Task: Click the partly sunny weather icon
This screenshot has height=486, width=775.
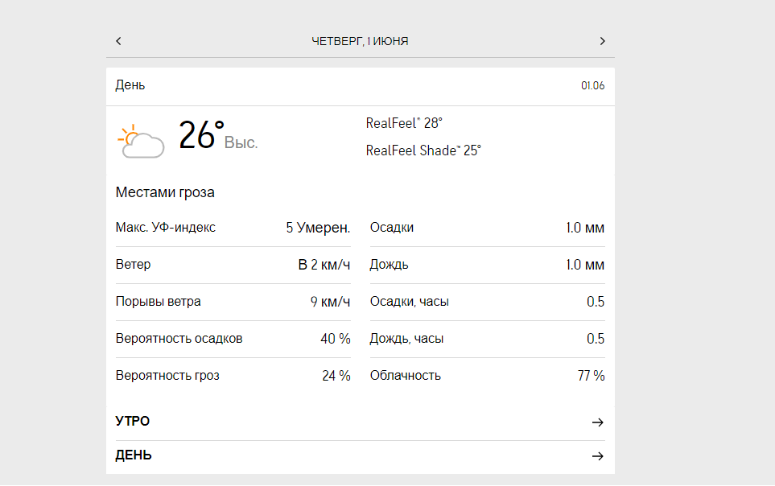Action: coord(140,141)
